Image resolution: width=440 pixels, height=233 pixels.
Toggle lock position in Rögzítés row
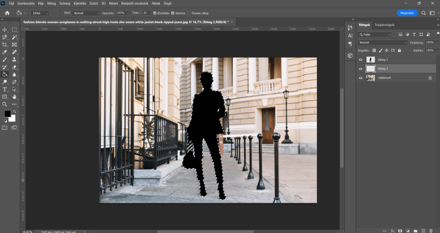(387, 50)
